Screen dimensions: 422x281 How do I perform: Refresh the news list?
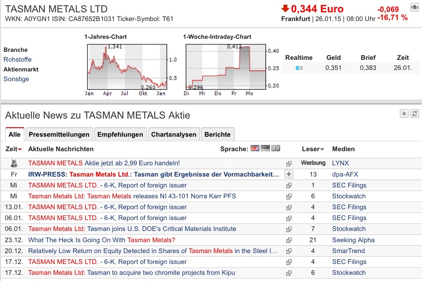pyautogui.click(x=415, y=113)
